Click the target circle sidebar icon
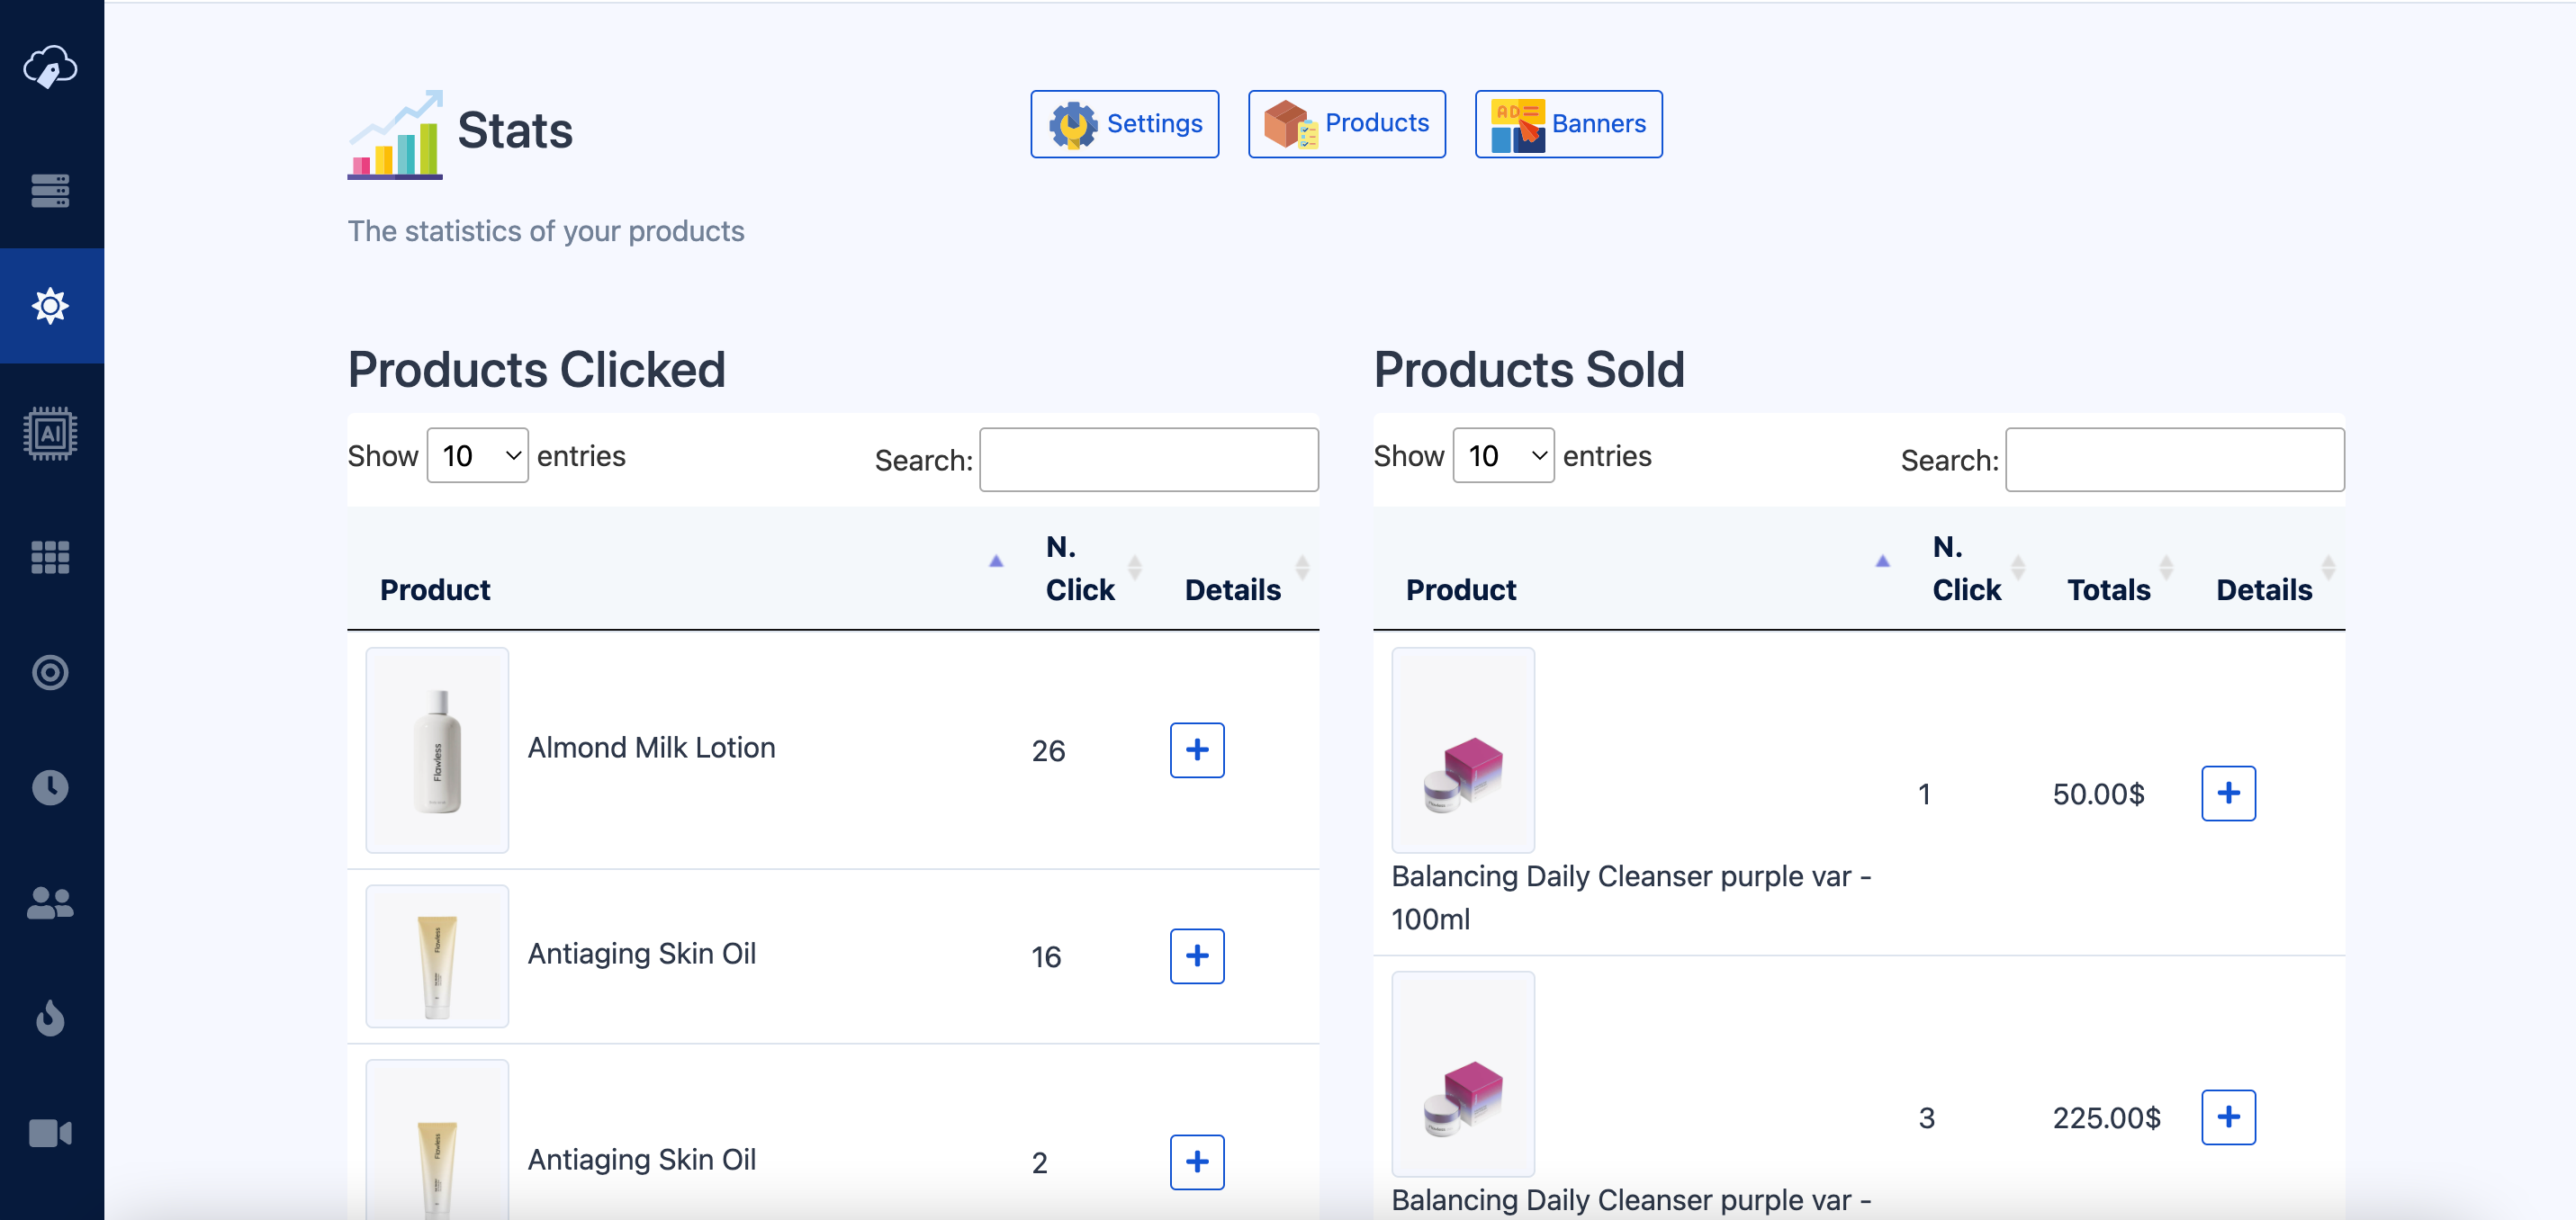This screenshot has height=1220, width=2576. pyautogui.click(x=50, y=672)
